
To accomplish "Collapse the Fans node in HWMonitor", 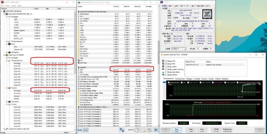I will click(x=7, y=44).
